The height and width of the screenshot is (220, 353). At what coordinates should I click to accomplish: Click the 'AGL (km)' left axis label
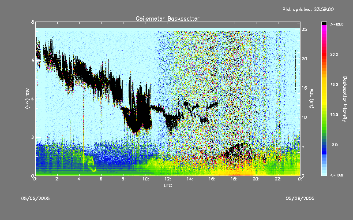pyautogui.click(x=27, y=99)
